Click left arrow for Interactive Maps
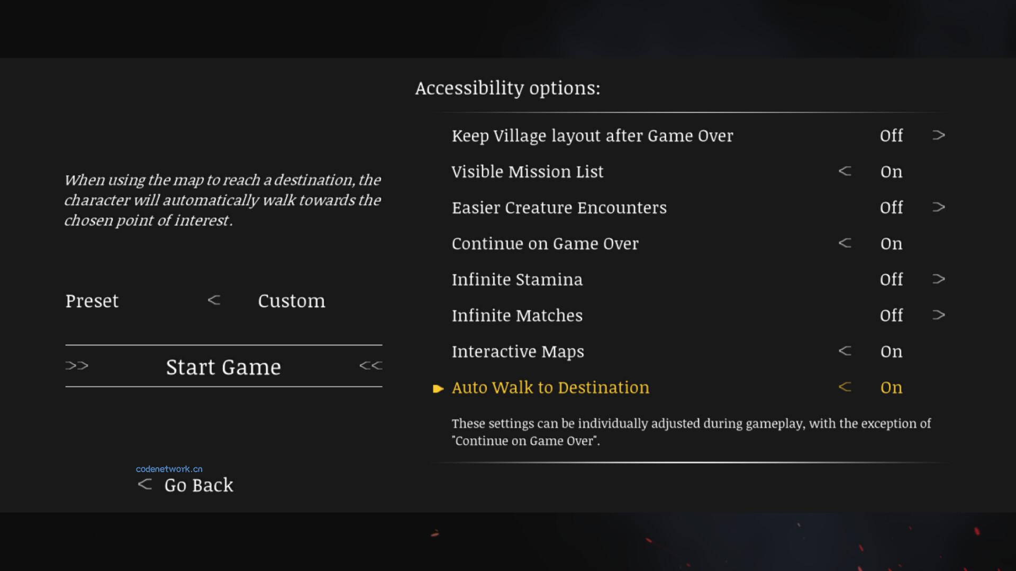The width and height of the screenshot is (1016, 571). tap(845, 351)
